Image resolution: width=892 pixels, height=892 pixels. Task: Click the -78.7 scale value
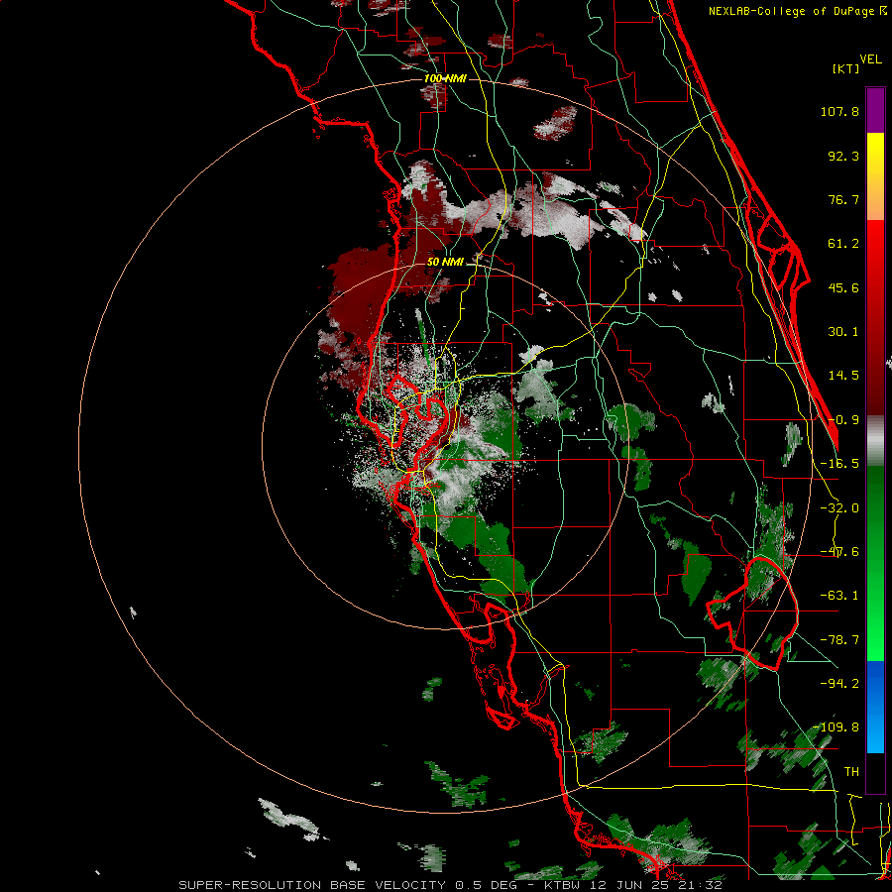coord(839,640)
